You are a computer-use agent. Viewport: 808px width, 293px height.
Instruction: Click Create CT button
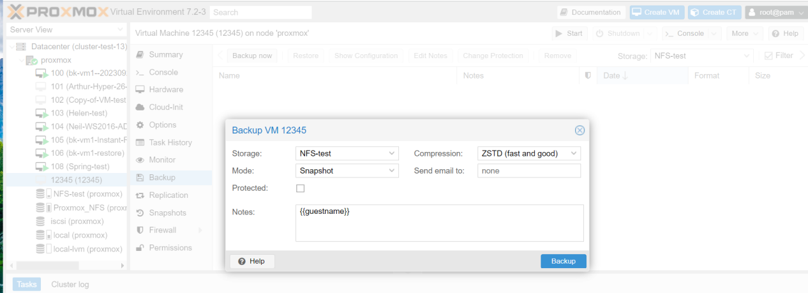coord(714,12)
